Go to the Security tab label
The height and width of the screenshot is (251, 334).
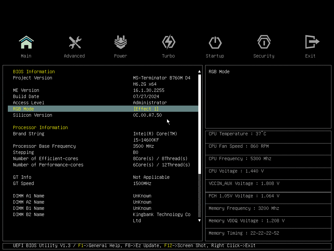tap(264, 56)
